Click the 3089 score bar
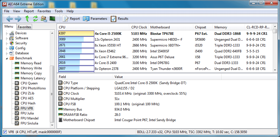The height and width of the screenshot is (137, 280). tap(76, 40)
